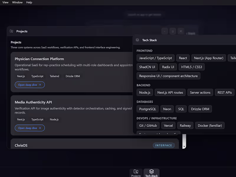The image size is (236, 177).
Task: Select the Railway chip
Action: pos(185,125)
